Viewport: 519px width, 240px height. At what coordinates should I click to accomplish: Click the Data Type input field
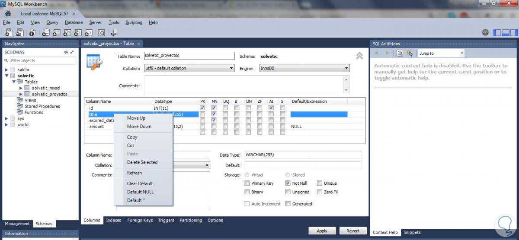tap(302, 155)
